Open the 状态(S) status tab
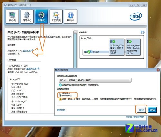The width and height of the screenshot is (161, 137). click(13, 16)
